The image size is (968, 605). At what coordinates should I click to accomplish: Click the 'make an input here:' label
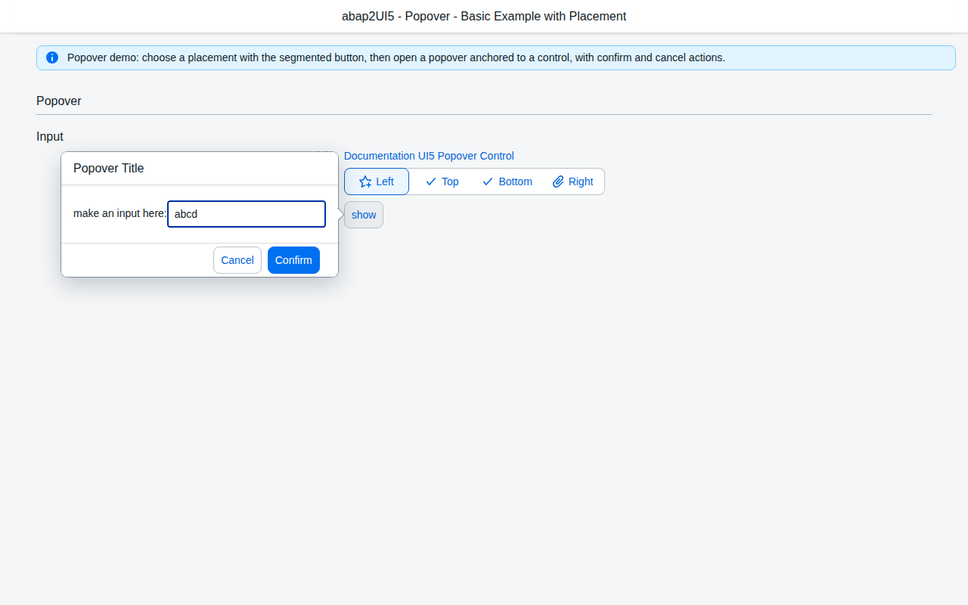coord(120,214)
